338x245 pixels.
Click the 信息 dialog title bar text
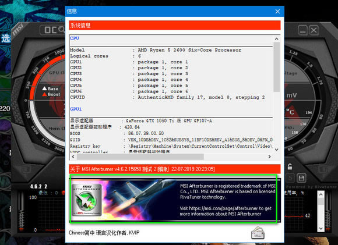pyautogui.click(x=72, y=11)
